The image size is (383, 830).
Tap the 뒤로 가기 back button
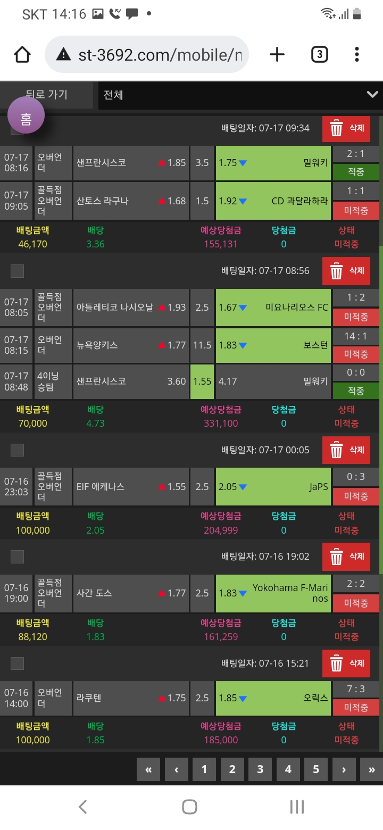pyautogui.click(x=47, y=95)
